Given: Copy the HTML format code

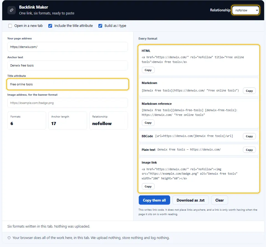Looking at the screenshot, I should click(148, 70).
